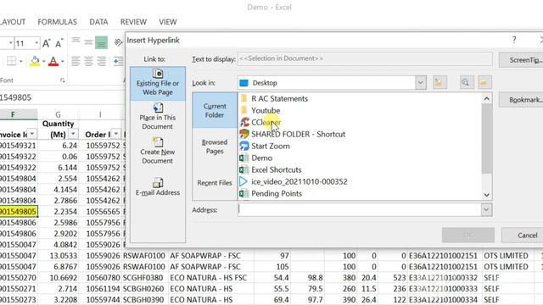The height and width of the screenshot is (305, 543).
Task: Select E-mail Address link type
Action: [x=158, y=186]
